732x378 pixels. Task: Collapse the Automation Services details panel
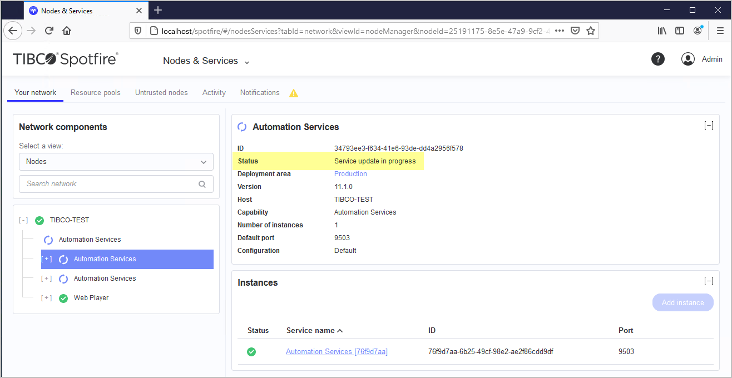[709, 126]
